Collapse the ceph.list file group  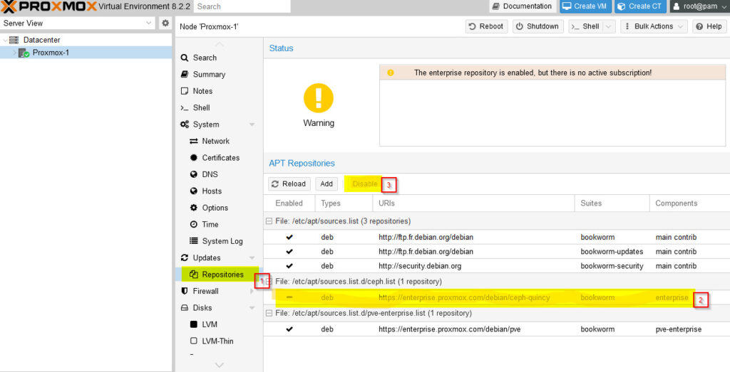tap(269, 282)
